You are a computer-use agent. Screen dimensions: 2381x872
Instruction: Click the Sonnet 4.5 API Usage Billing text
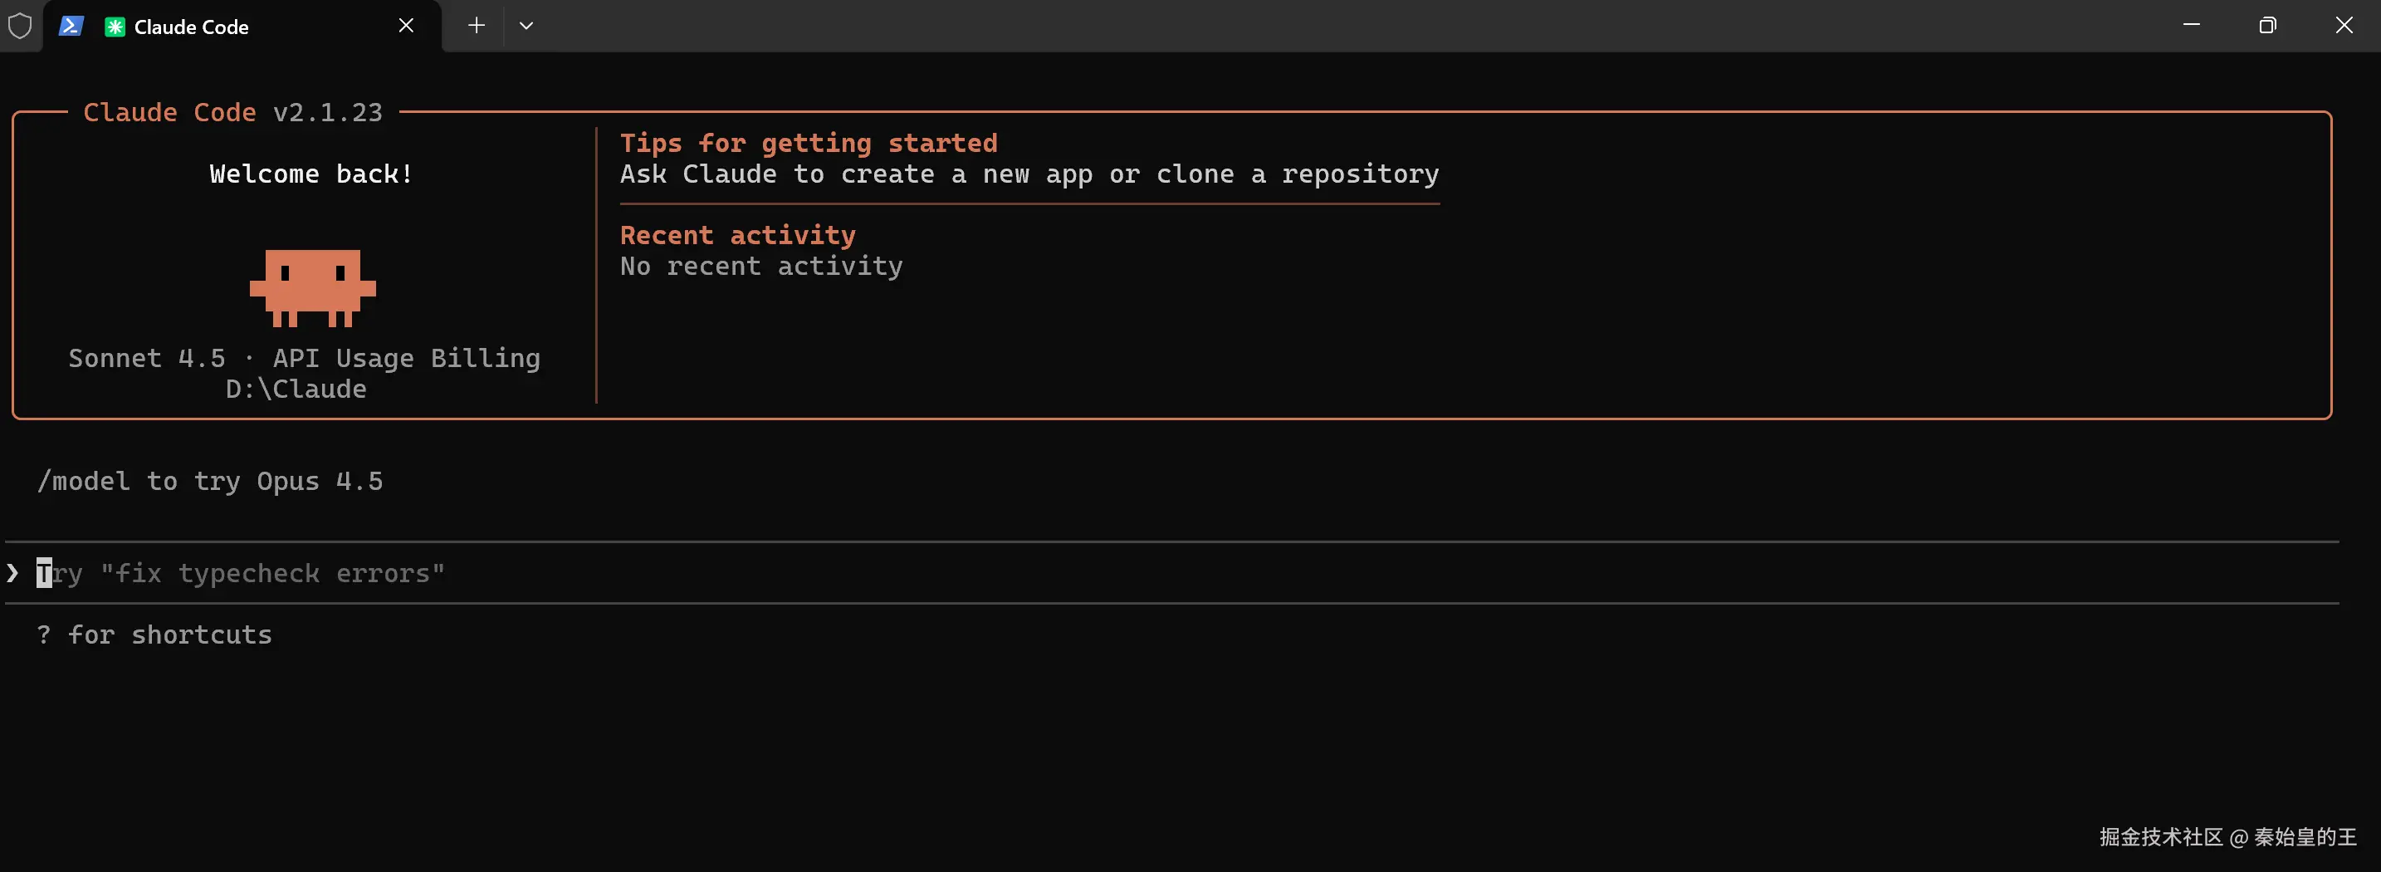click(304, 359)
